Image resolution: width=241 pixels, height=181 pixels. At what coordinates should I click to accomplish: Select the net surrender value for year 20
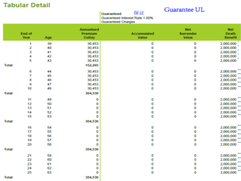click(195, 144)
